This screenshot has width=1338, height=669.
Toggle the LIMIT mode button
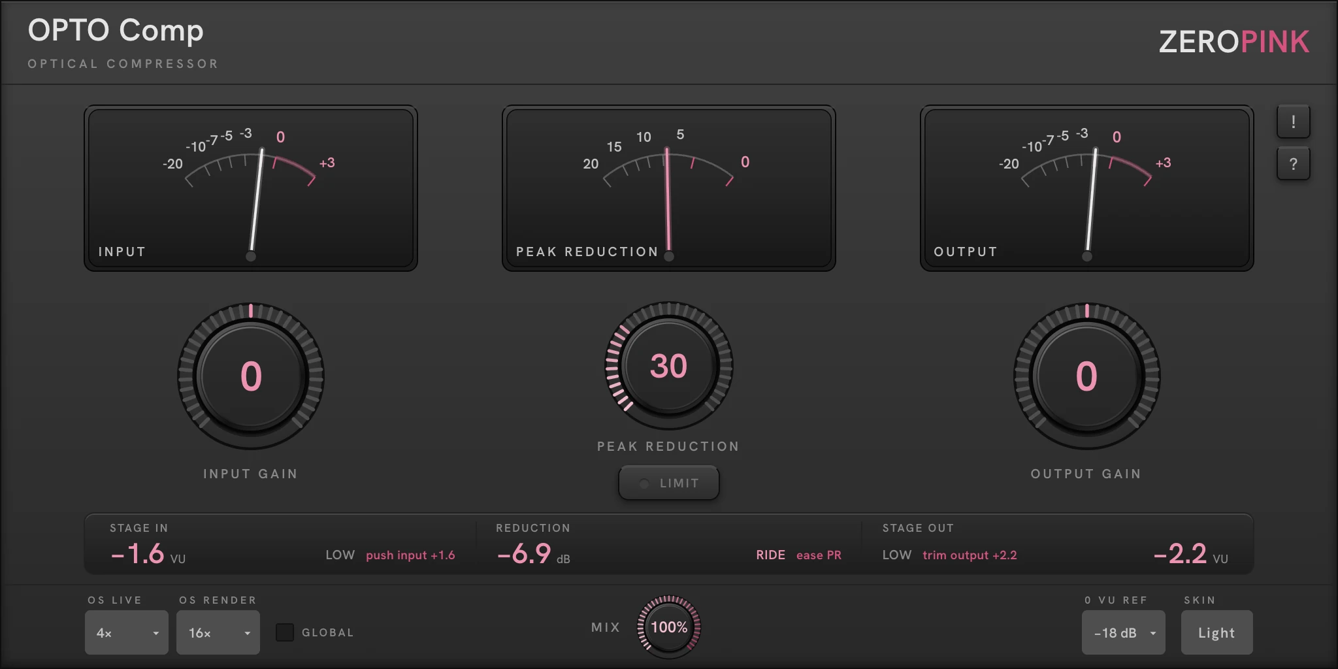click(669, 483)
